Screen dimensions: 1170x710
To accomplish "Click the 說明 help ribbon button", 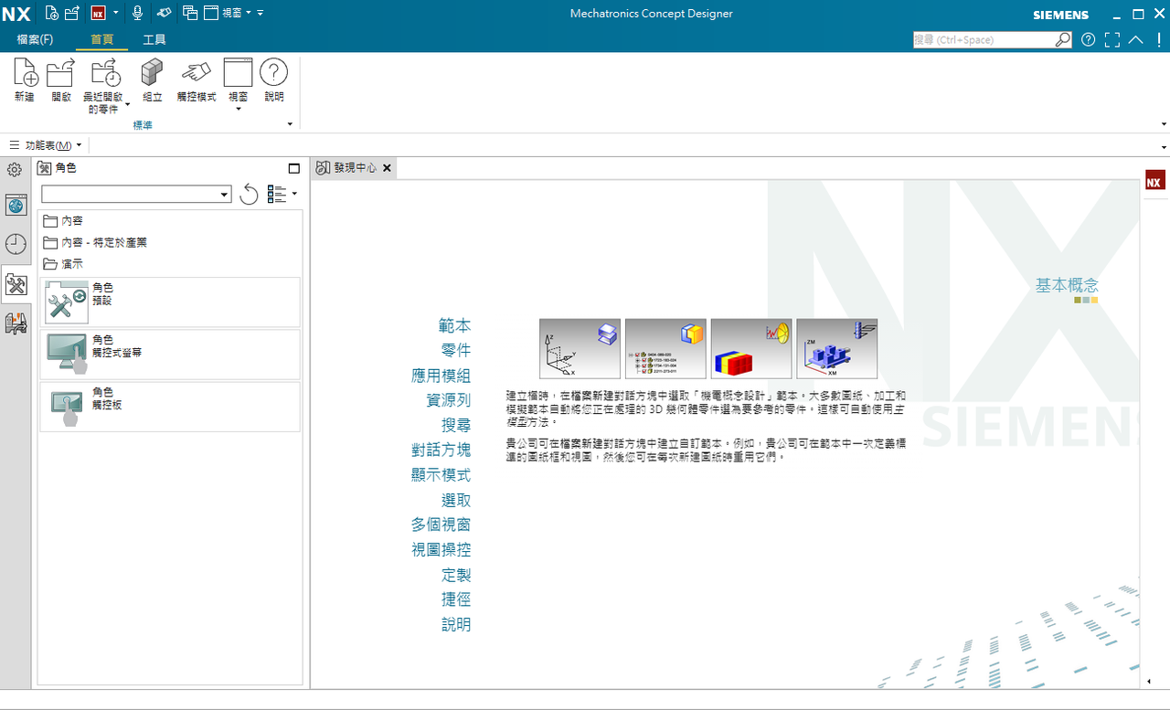I will click(x=274, y=80).
